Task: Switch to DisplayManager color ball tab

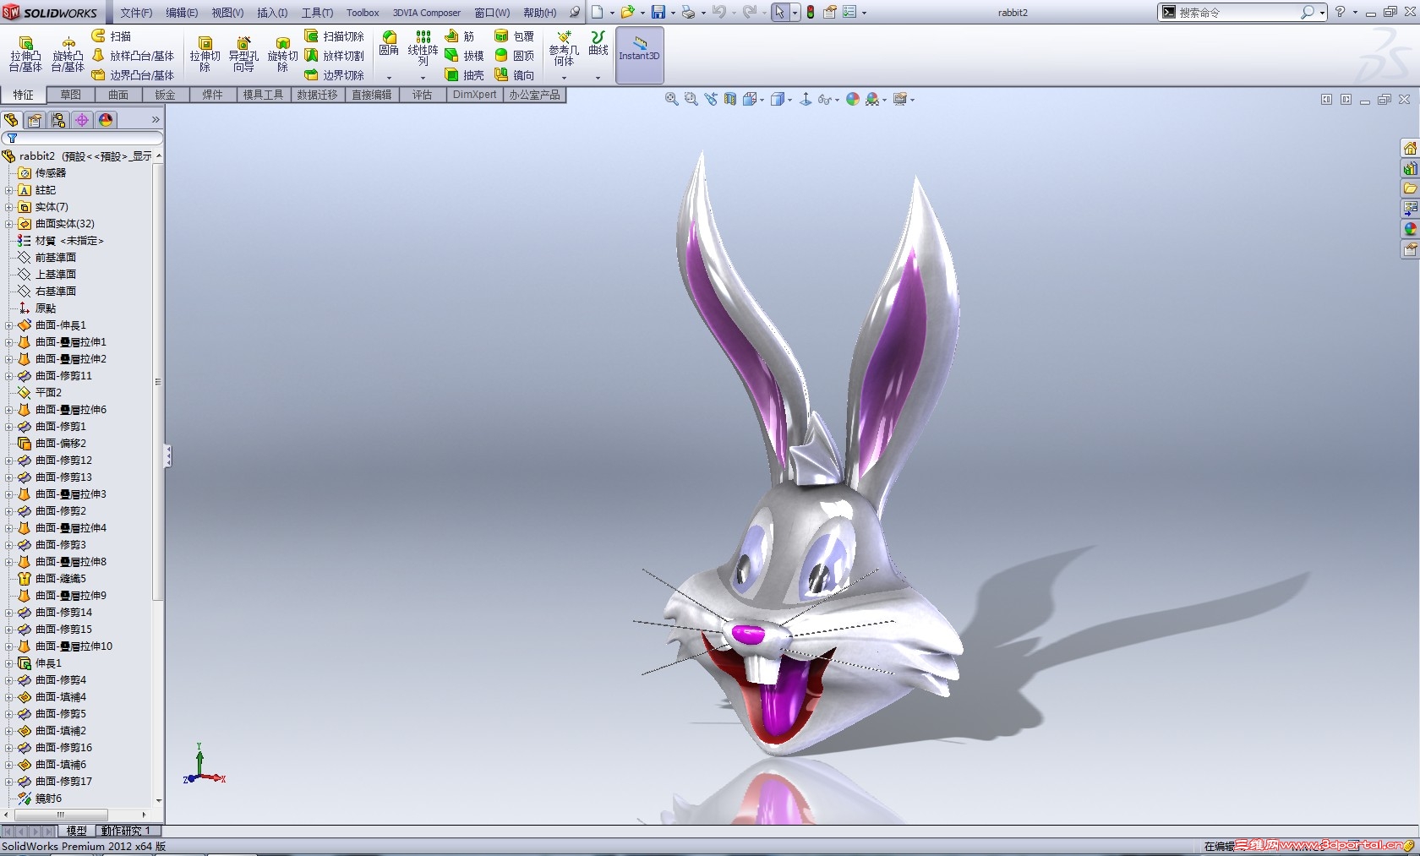Action: tap(106, 120)
